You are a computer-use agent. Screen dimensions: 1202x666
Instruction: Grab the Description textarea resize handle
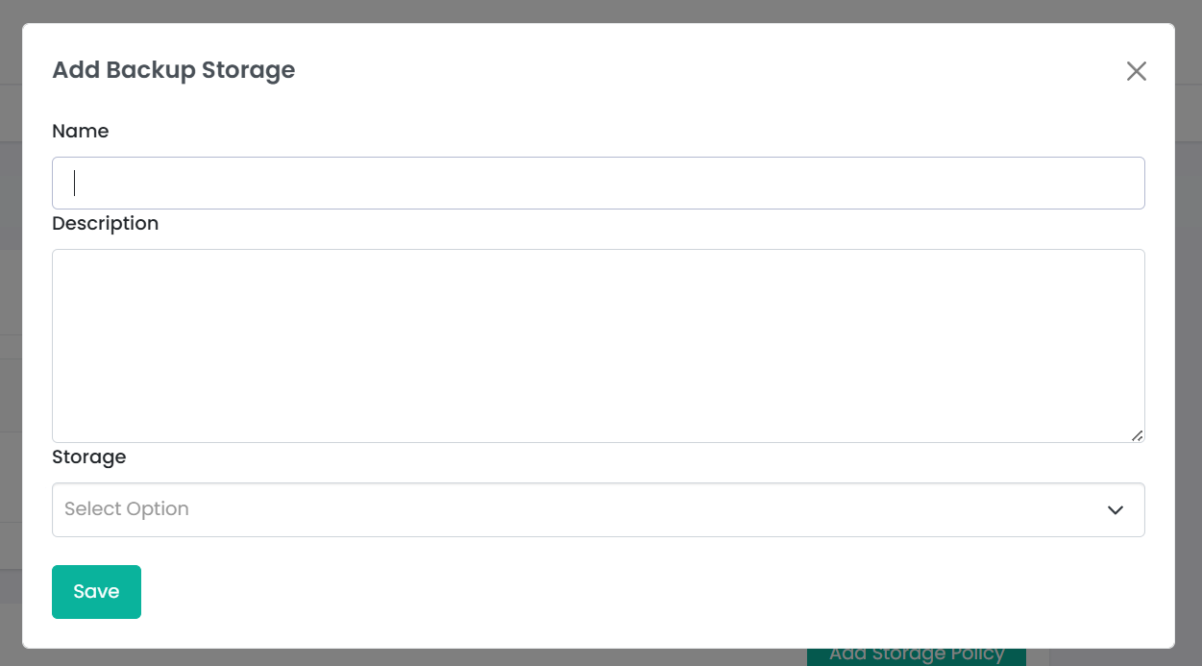point(1137,435)
